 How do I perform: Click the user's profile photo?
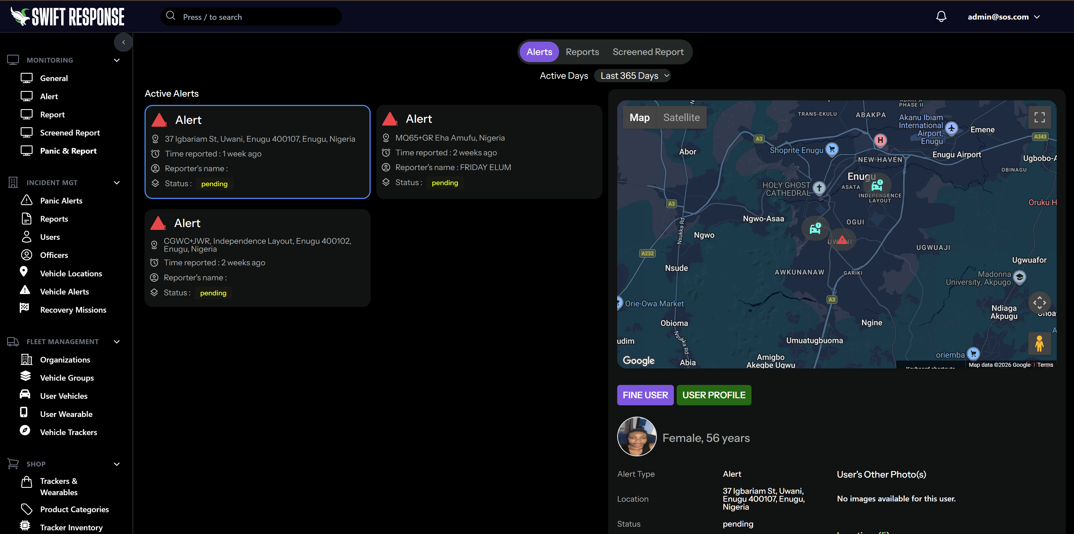637,436
